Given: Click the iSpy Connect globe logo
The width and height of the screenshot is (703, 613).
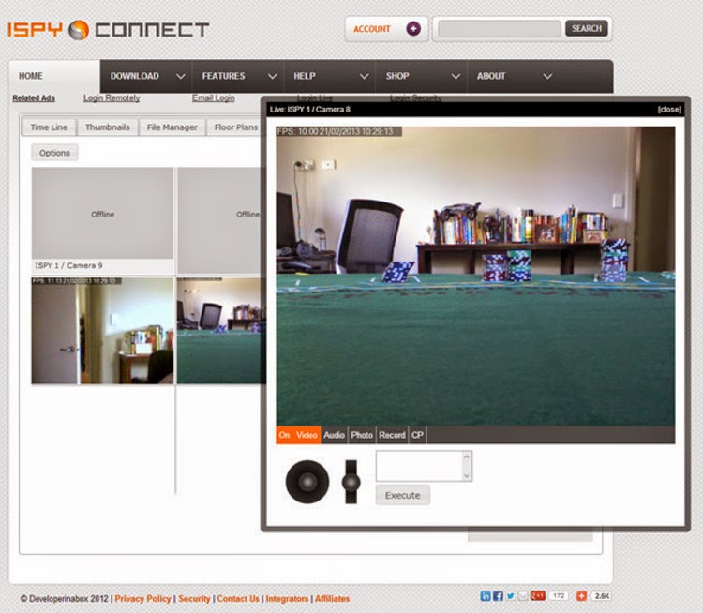Looking at the screenshot, I should coord(79,30).
